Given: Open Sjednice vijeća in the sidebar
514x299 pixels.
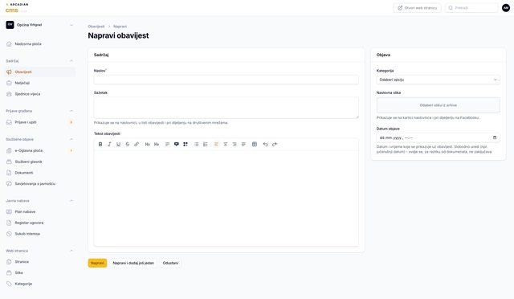Looking at the screenshot, I should 40,94.
